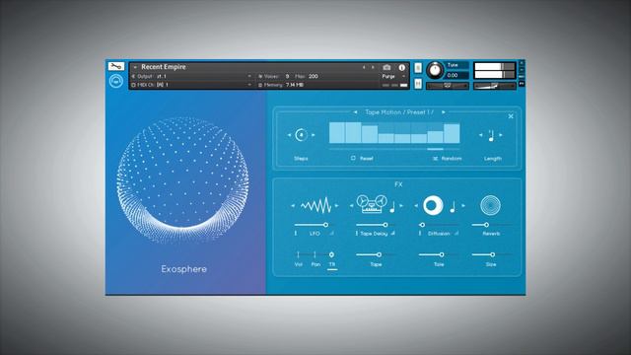Click the tape reel delay icon

[x=372, y=204]
